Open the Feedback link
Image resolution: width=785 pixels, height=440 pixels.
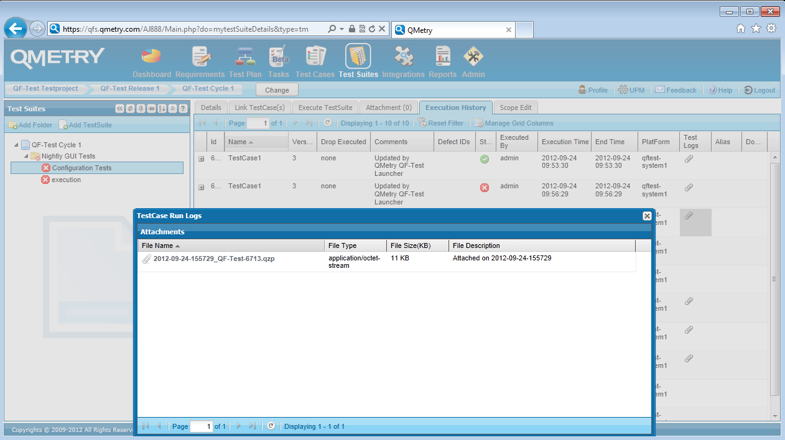click(676, 90)
